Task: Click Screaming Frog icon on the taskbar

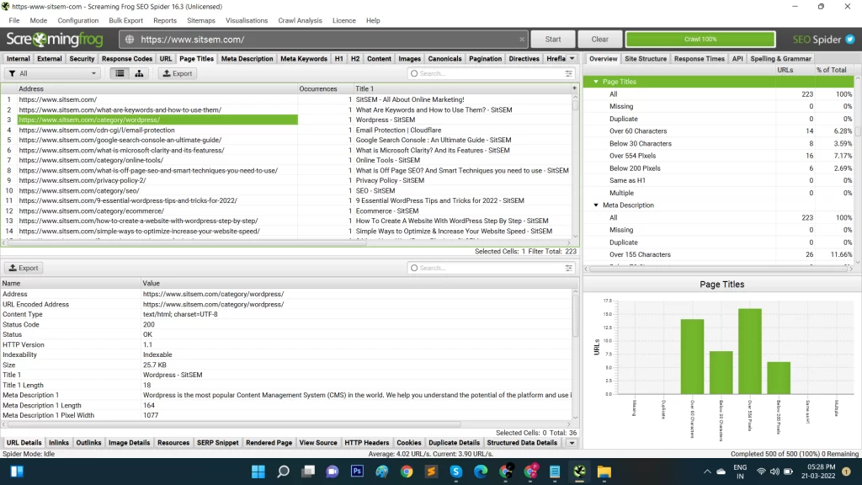Action: (x=579, y=472)
